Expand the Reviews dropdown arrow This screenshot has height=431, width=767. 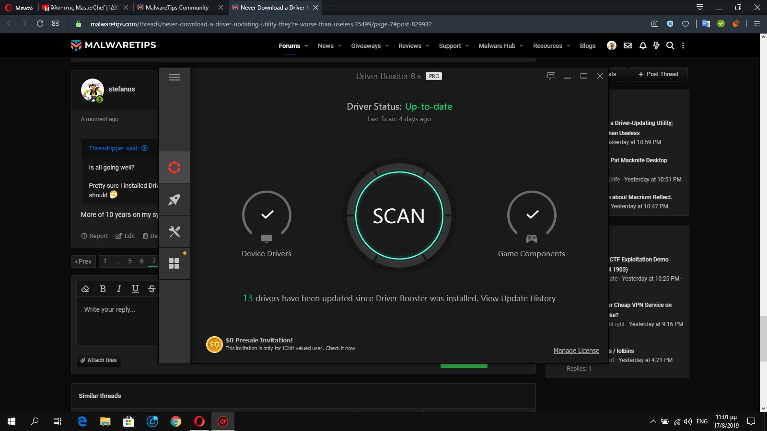coord(427,46)
